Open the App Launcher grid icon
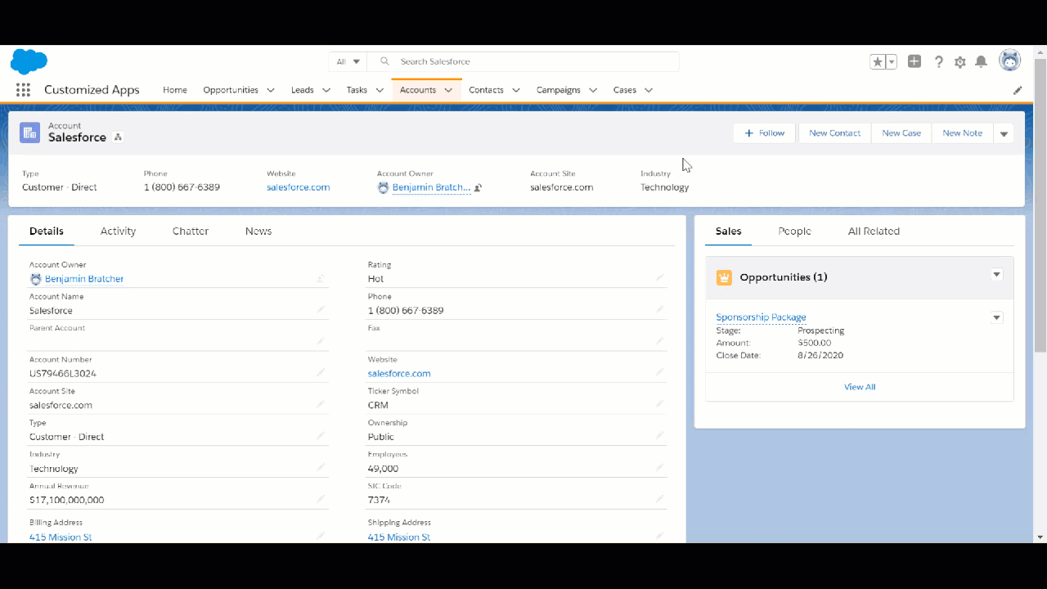 coord(23,90)
